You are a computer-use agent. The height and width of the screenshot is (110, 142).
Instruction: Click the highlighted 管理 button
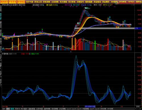click(12, 109)
